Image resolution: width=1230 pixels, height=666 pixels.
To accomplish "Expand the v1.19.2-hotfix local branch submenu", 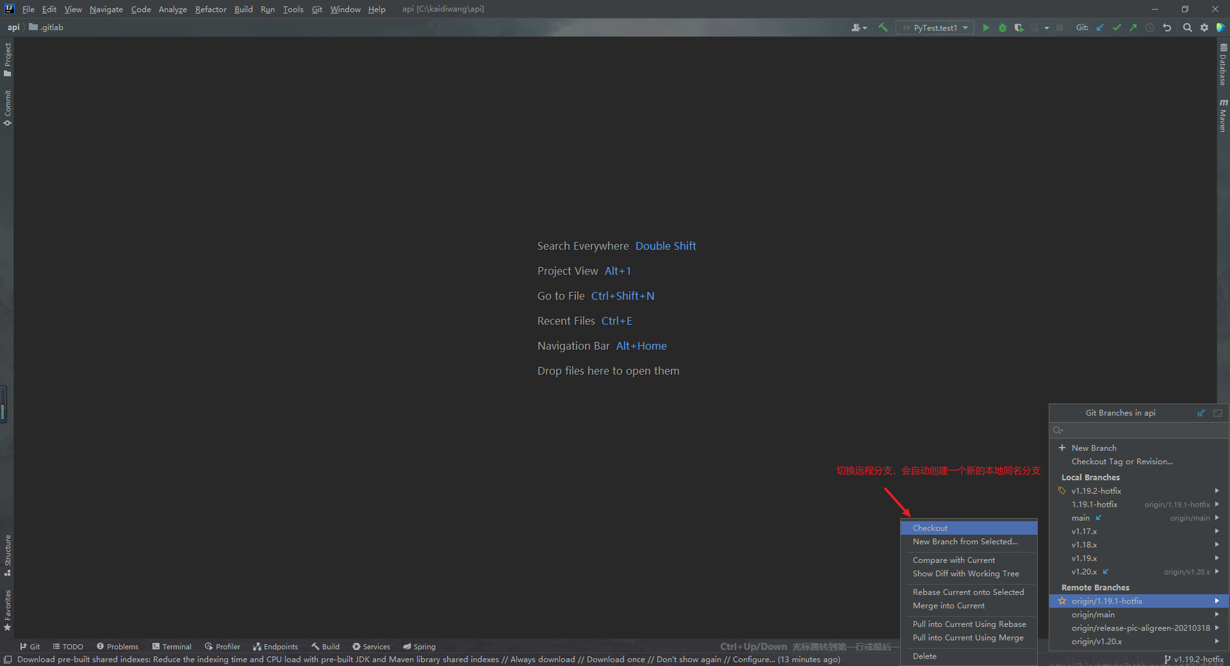I will coord(1217,491).
